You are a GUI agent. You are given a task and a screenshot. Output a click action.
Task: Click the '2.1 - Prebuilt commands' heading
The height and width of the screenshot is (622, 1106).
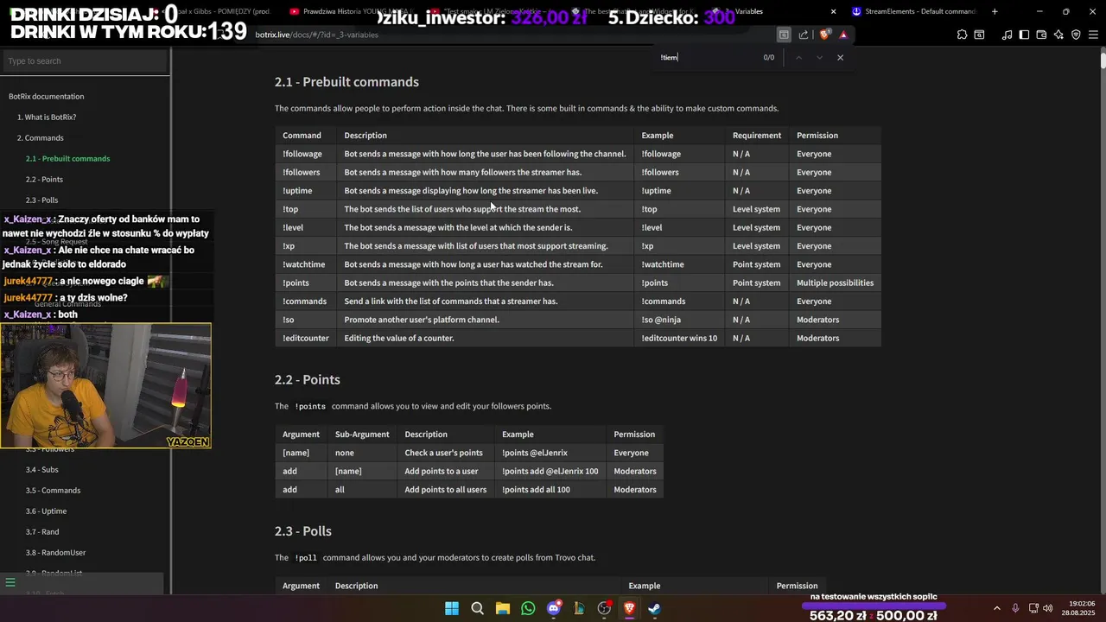[346, 82]
